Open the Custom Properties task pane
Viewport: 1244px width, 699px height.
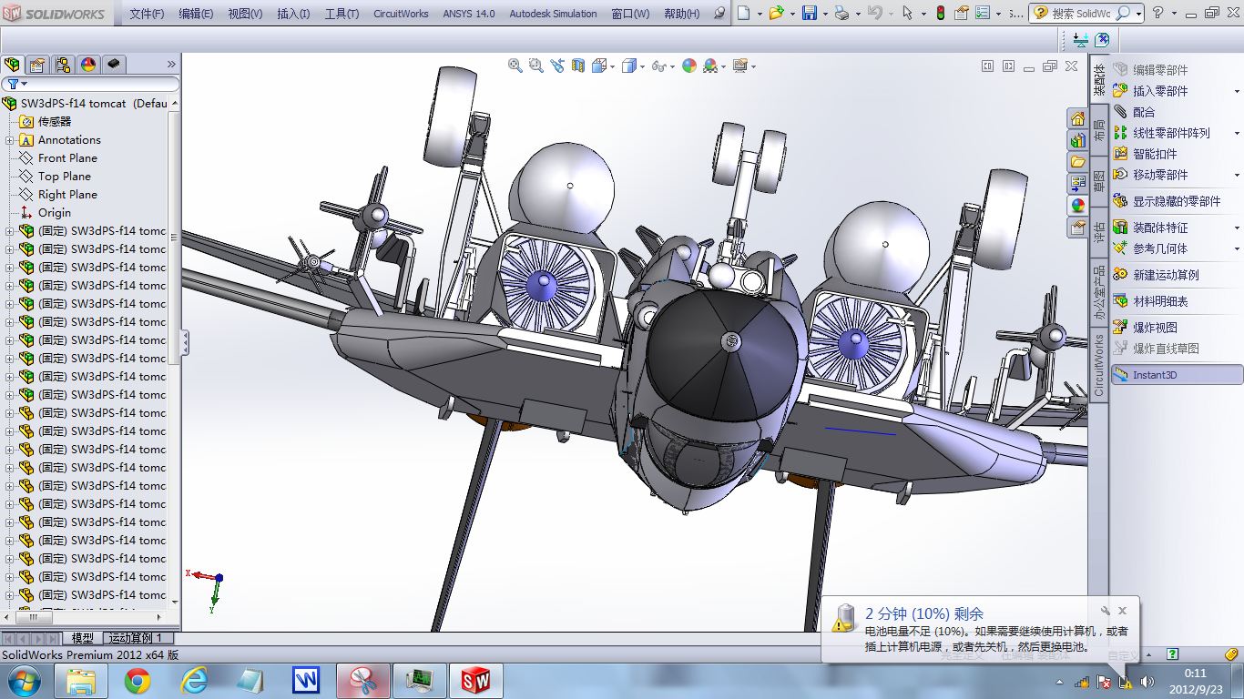pyautogui.click(x=1078, y=228)
